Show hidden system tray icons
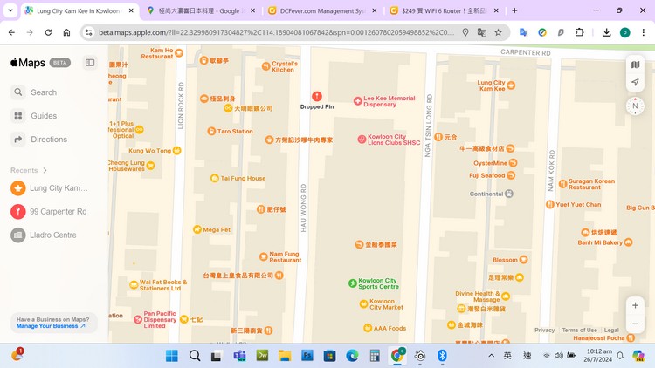655x368 pixels. coord(491,356)
